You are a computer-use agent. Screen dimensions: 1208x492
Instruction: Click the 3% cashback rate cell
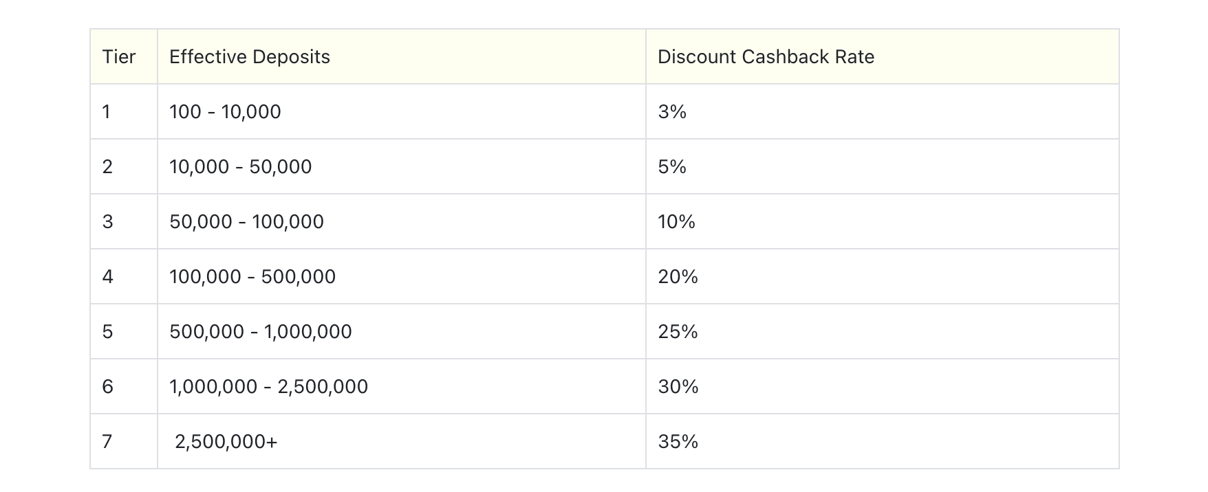click(x=883, y=111)
